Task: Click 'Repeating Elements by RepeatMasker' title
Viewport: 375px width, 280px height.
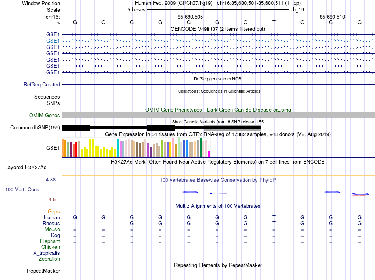Action: [218, 265]
